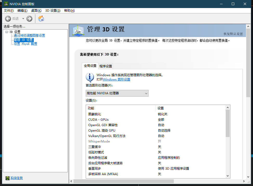Click horizontal scrollbar left arrow
Viewport: 253px width, 186px height.
coord(71,181)
